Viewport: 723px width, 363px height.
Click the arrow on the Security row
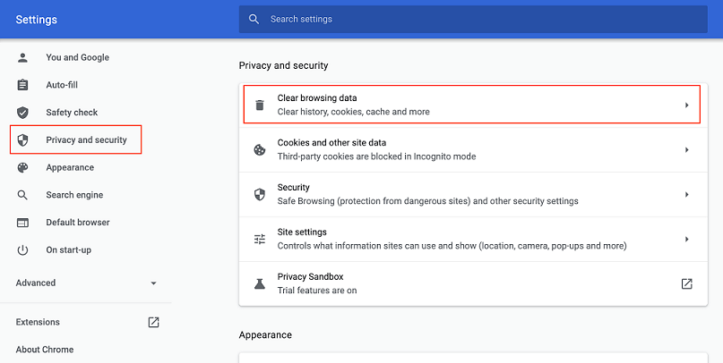click(686, 195)
